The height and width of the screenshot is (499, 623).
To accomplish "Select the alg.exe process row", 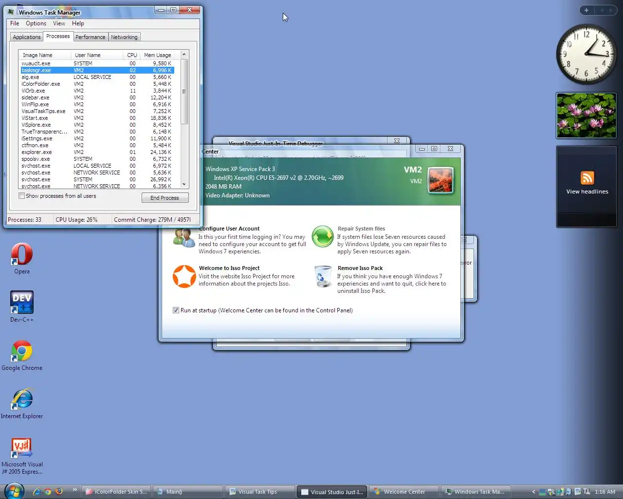I will [x=97, y=77].
